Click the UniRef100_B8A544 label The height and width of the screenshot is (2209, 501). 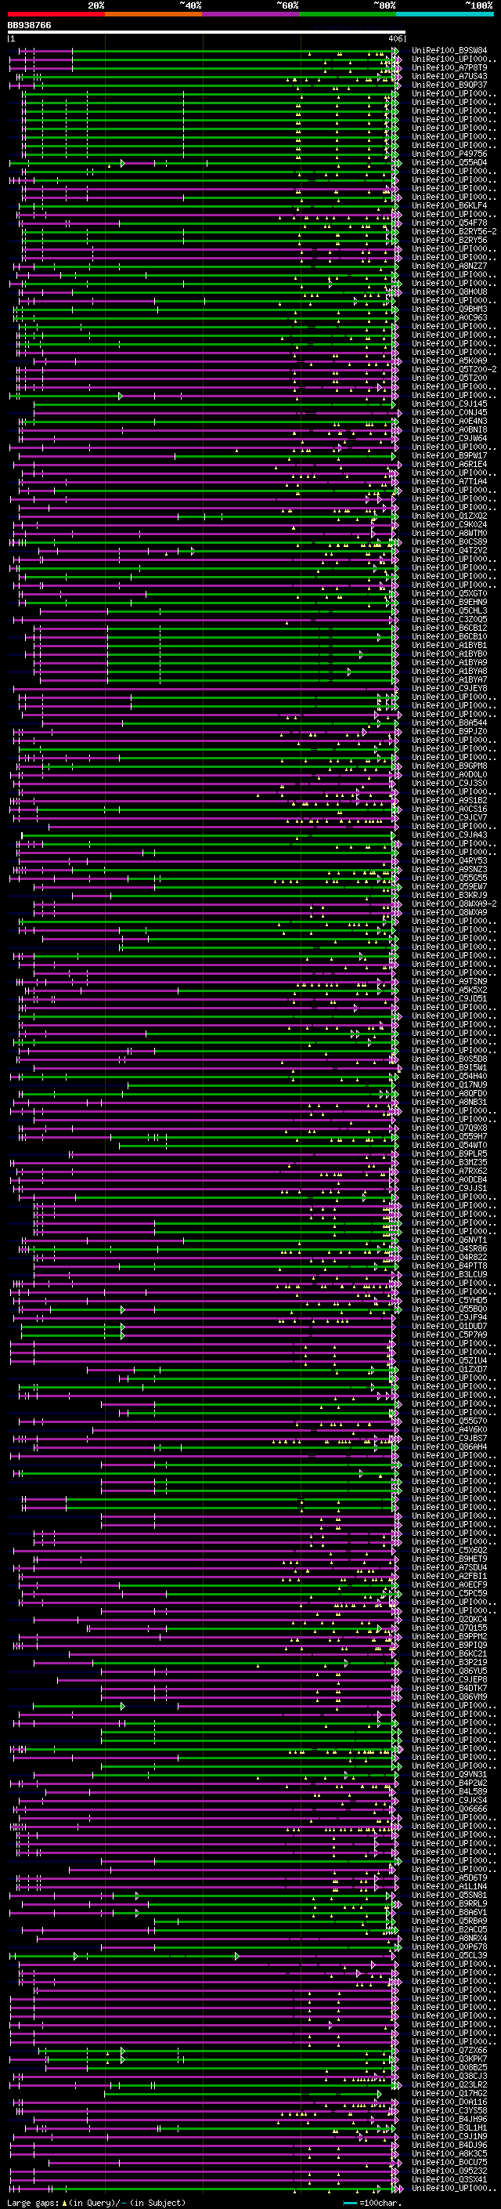tap(449, 723)
